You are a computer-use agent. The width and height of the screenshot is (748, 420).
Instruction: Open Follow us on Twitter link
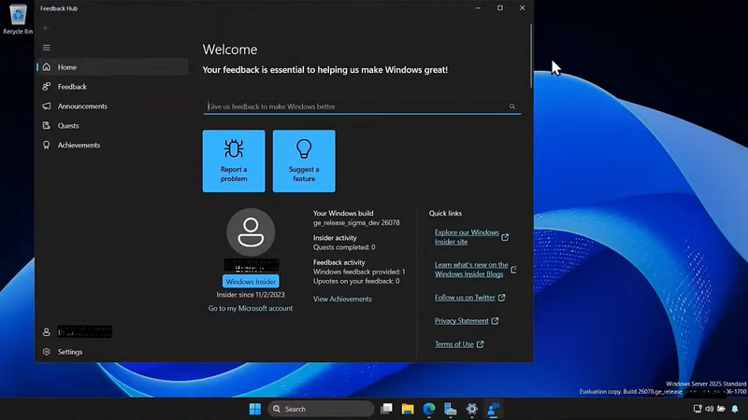[x=465, y=298]
